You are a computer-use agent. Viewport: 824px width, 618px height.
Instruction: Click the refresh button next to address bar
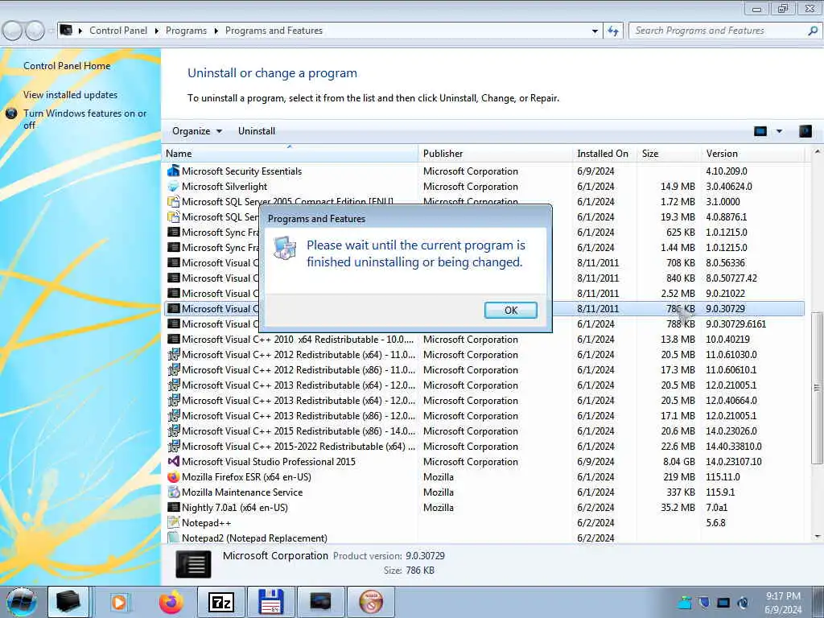(613, 31)
